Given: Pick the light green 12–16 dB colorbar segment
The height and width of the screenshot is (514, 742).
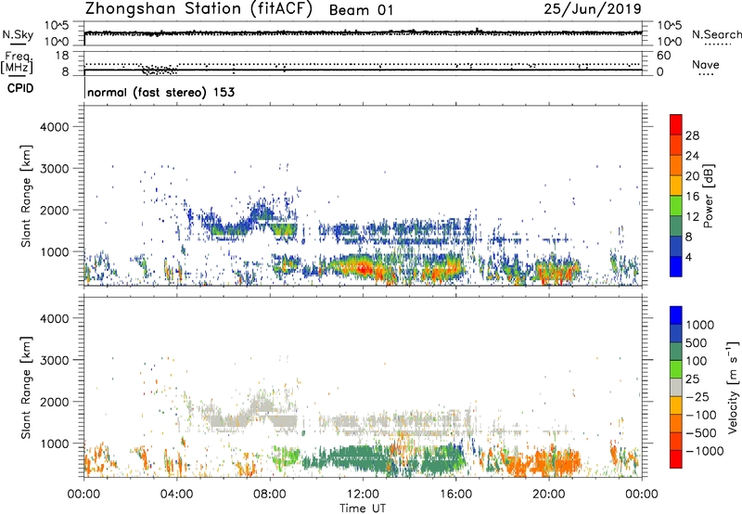Looking at the screenshot, I should coord(676,206).
